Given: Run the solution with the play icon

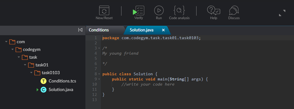Looking at the screenshot, I should pos(159,10).
